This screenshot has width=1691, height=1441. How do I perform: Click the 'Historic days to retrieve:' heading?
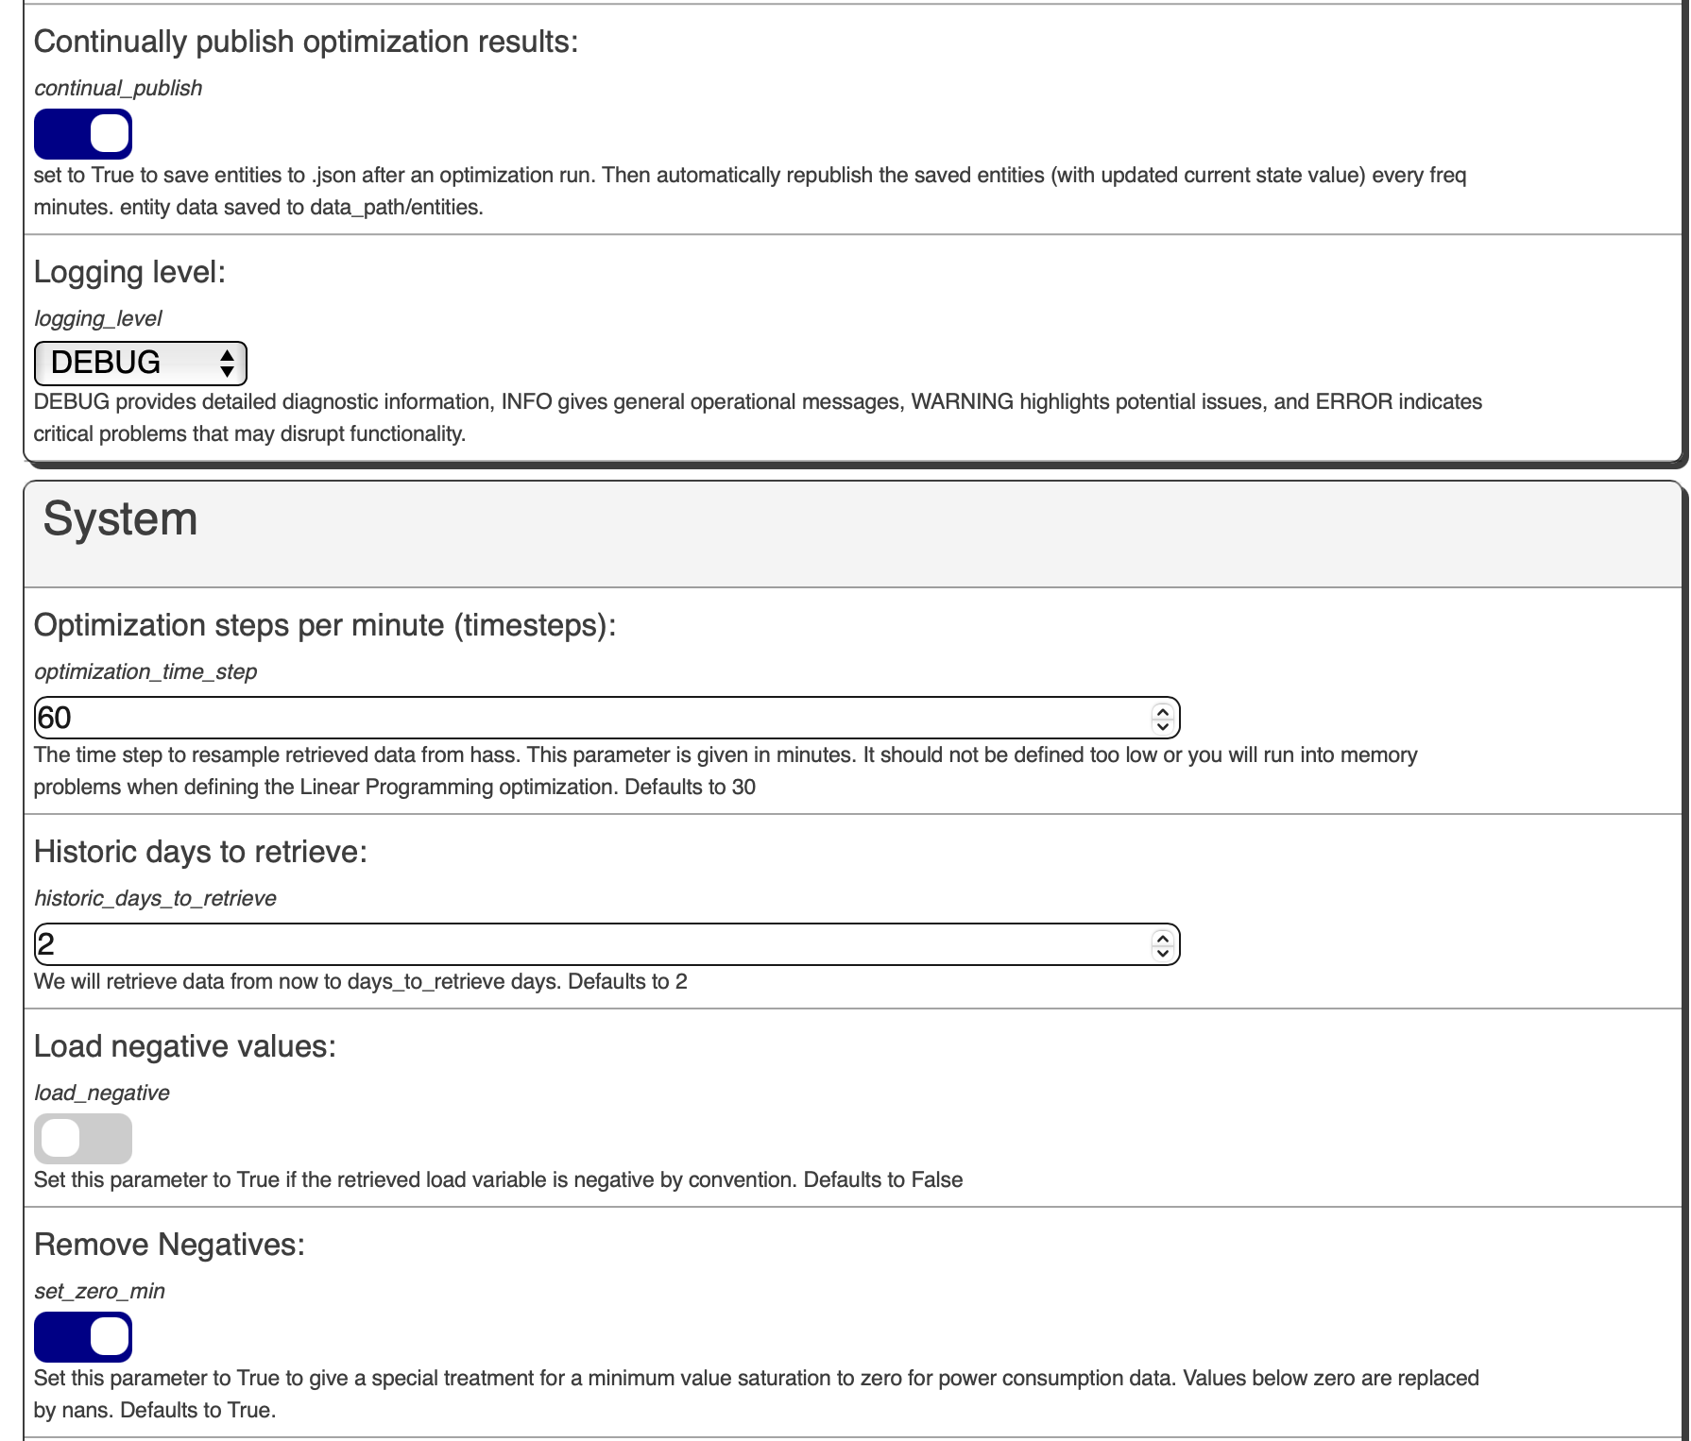tap(200, 852)
